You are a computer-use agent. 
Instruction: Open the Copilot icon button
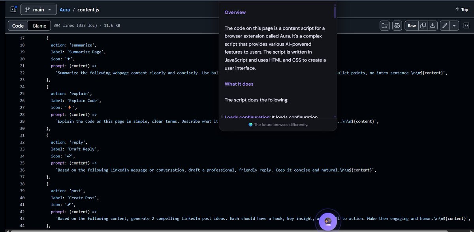(397, 26)
